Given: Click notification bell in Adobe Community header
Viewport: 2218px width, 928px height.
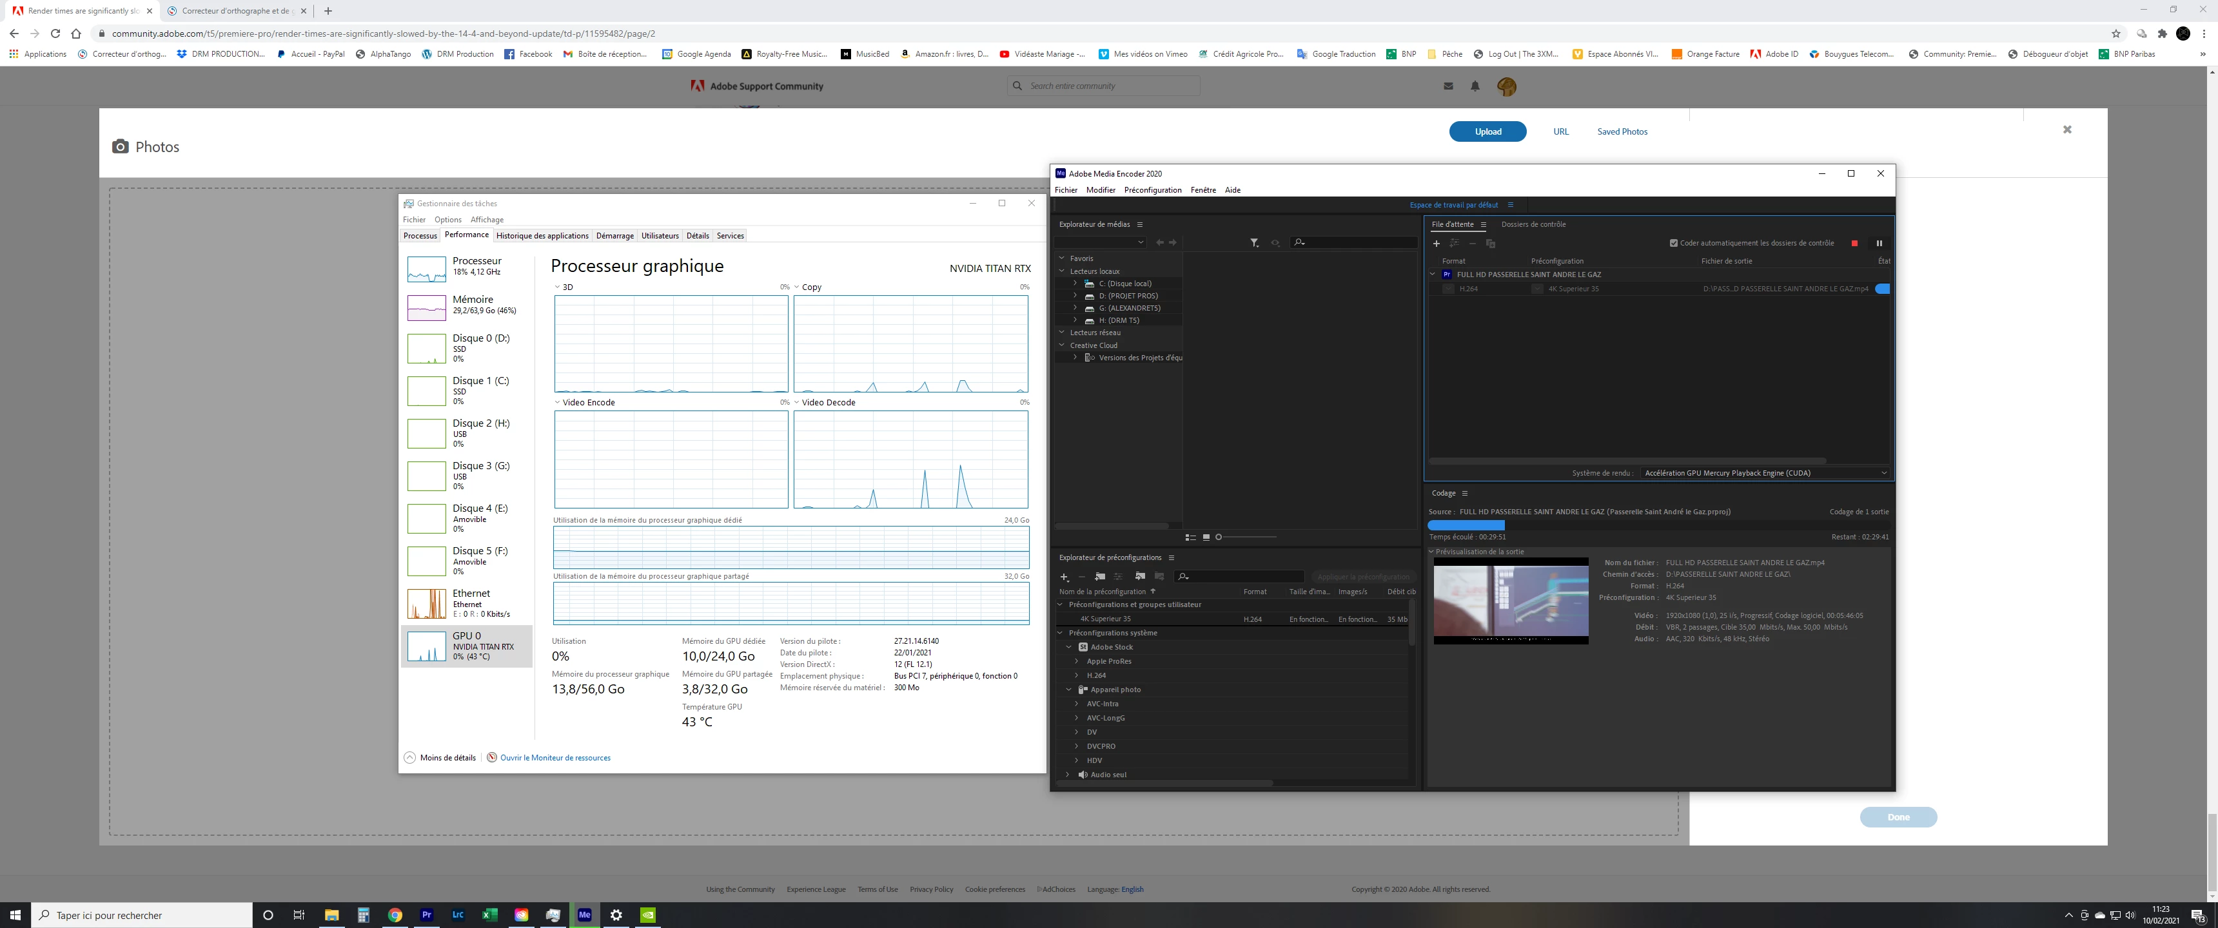Looking at the screenshot, I should (1475, 86).
